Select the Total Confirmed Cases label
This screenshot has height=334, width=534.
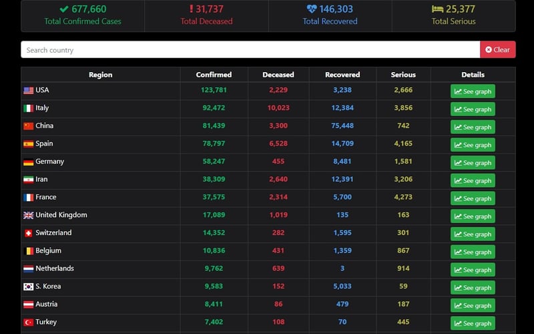point(83,21)
